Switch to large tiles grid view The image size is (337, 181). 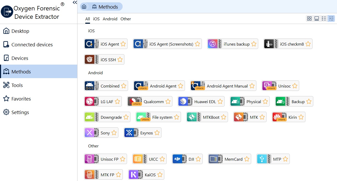[309, 18]
